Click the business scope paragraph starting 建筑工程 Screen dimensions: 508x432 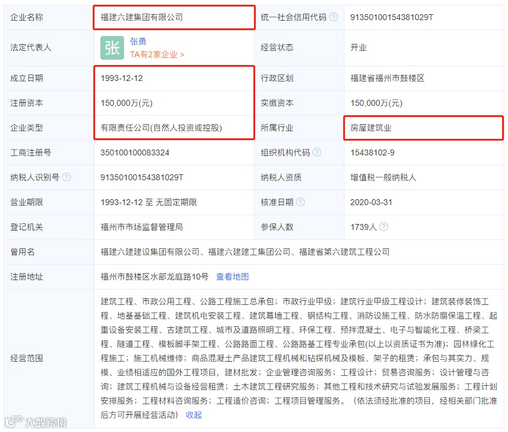299,358
